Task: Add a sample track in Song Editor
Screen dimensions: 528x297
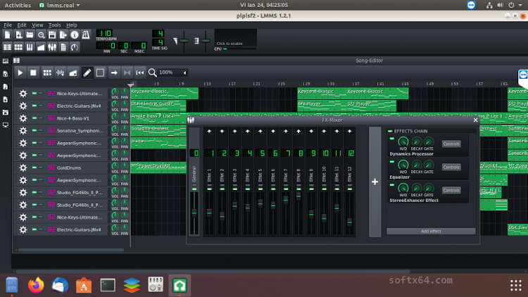Action: 61,72
